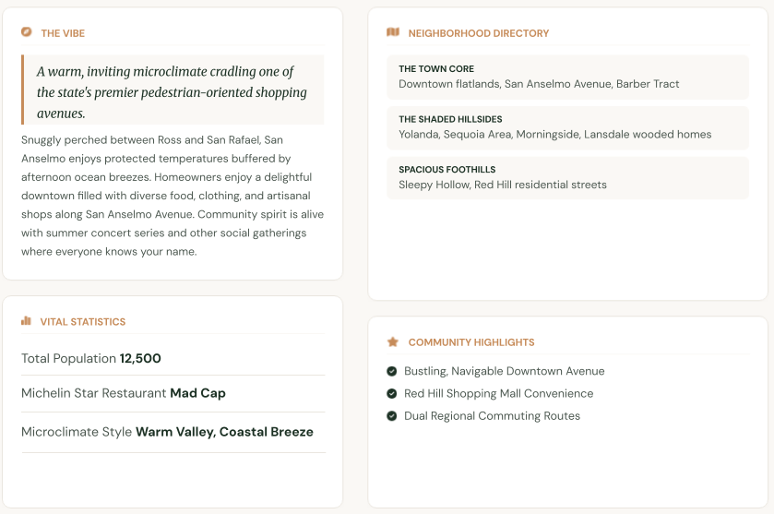This screenshot has width=774, height=514.
Task: Click the bar chart icon beside Vital Statistics
Action: 26,321
